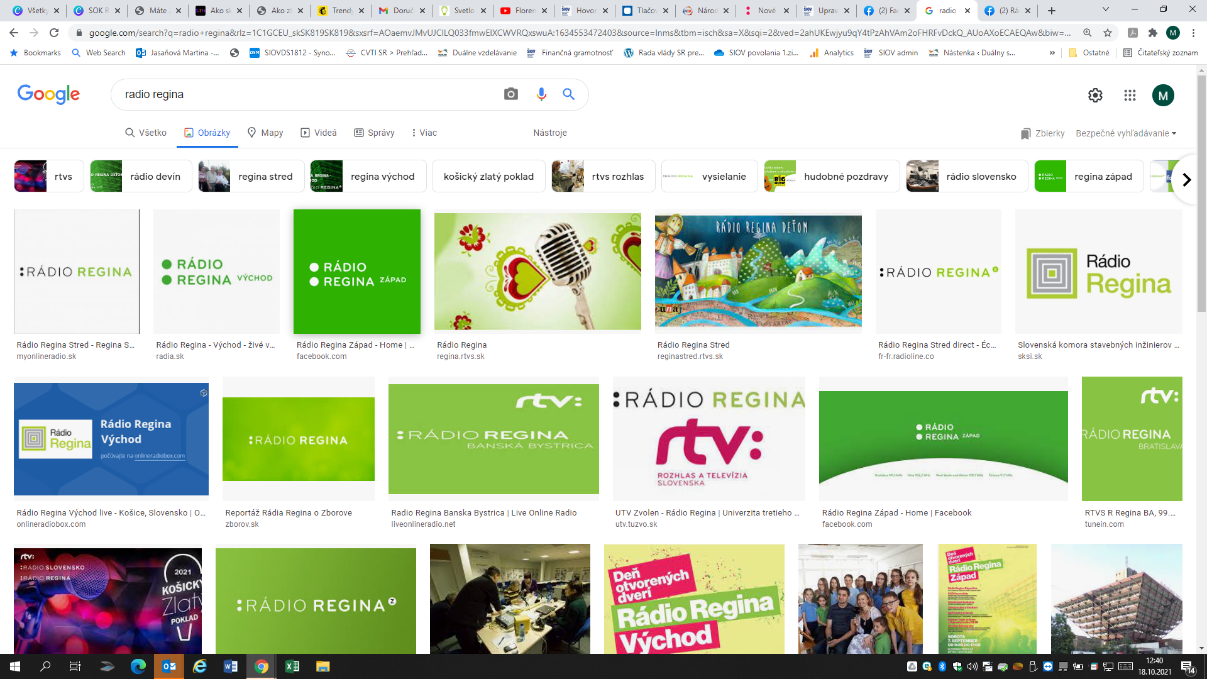Open Rádio Regina Deťom illustration
This screenshot has width=1207, height=679.
758,272
